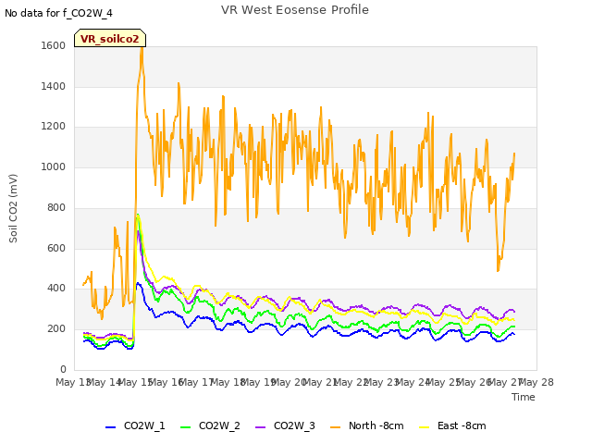
Task: Click the 400 y-axis tick label
Action: [x=56, y=289]
